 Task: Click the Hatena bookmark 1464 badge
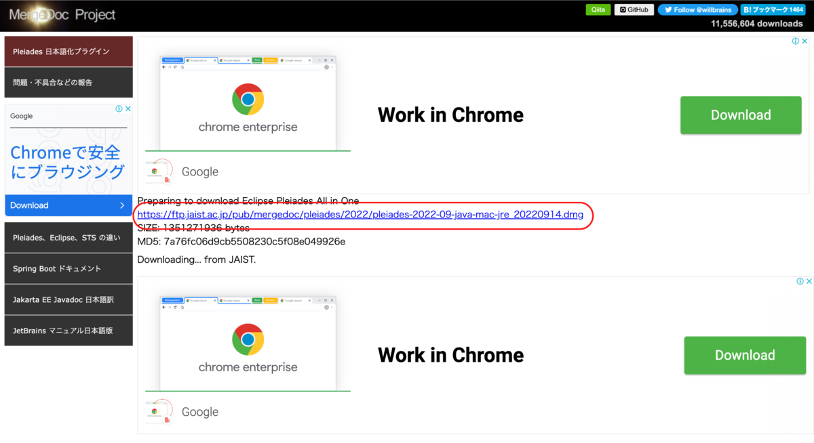(773, 9)
